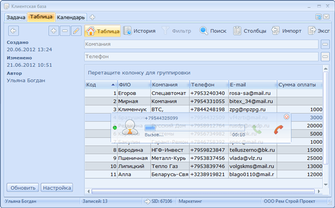Open Столбцы column settings
Screen dimensions: 335x208
[x=249, y=31]
